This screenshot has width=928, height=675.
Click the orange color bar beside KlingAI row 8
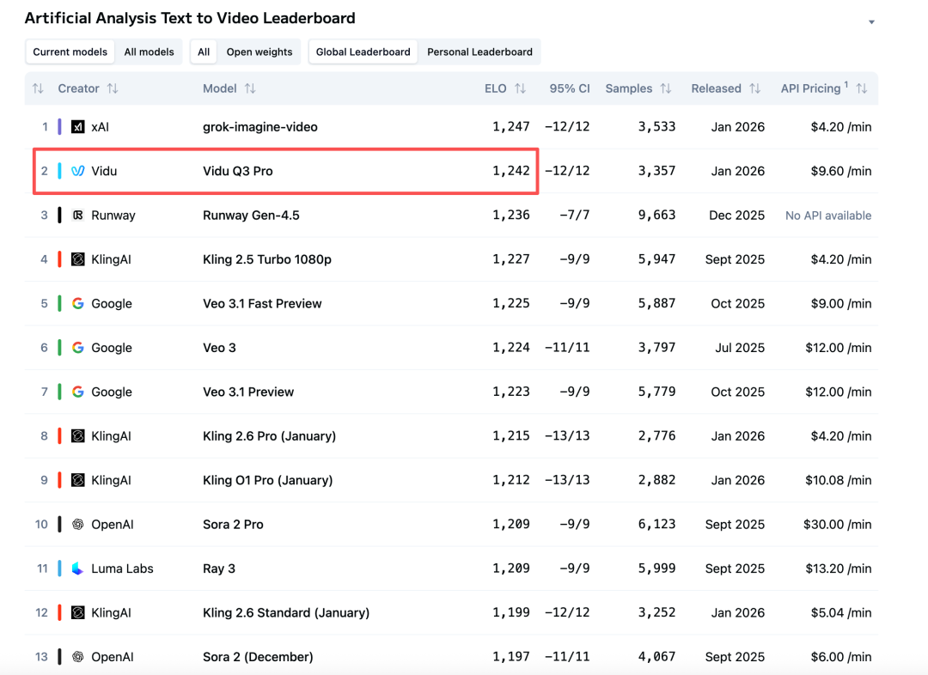pyautogui.click(x=59, y=436)
